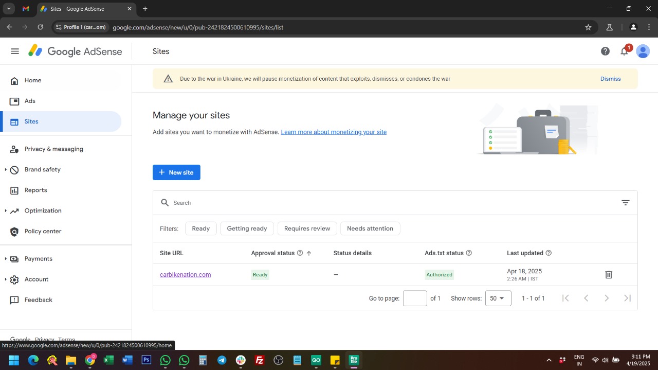This screenshot has width=658, height=370.
Task: Open Chrome Labs flask icon
Action: [610, 27]
